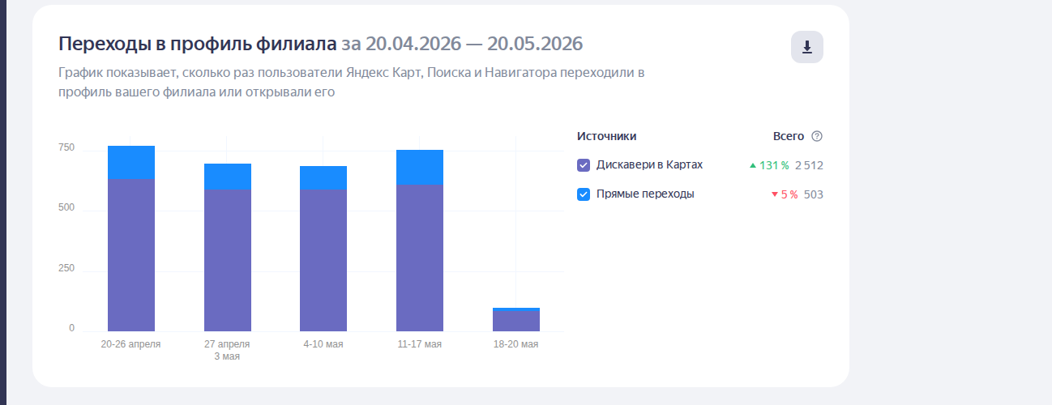Click the Переходы в профиль филиала heading
1052x405 pixels.
tap(197, 44)
